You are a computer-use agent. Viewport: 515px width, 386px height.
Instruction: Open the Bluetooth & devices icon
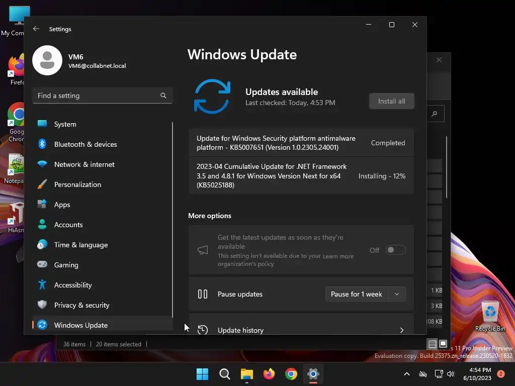(42, 144)
